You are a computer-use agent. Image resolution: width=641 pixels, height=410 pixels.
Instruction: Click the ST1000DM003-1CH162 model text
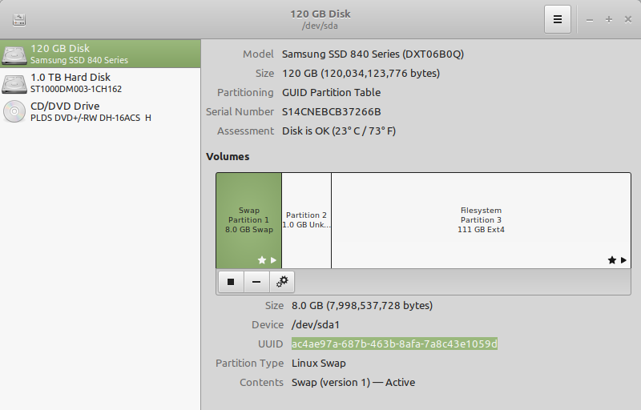pyautogui.click(x=76, y=89)
